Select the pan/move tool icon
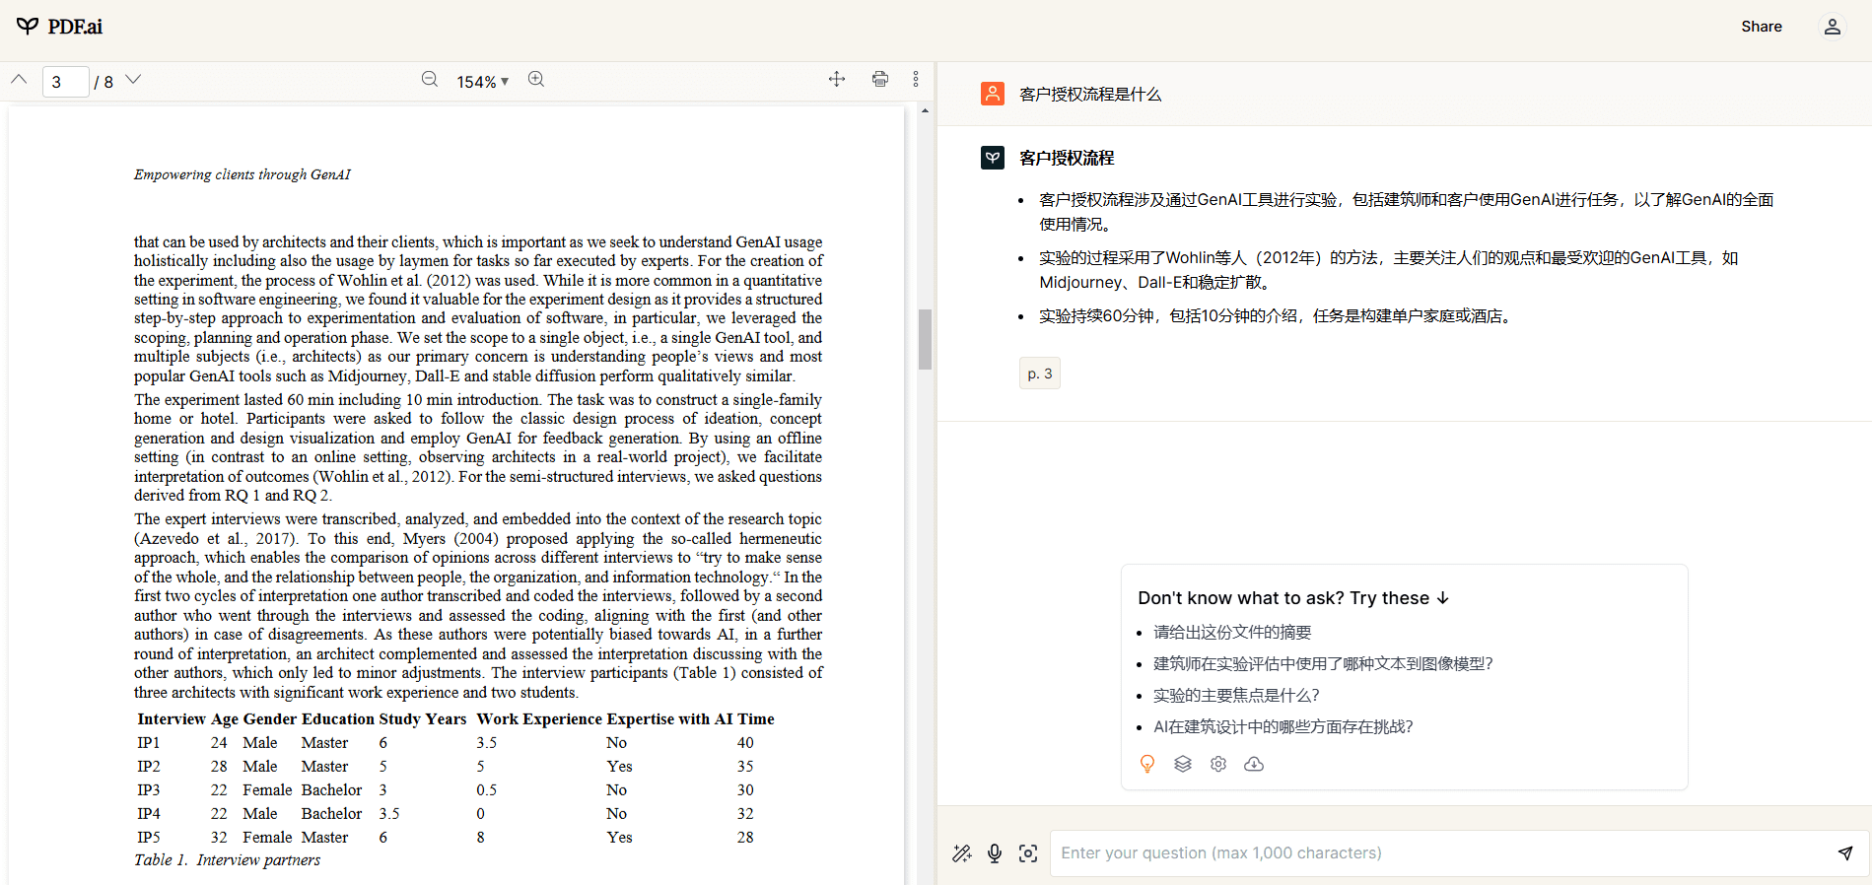This screenshot has height=885, width=1872. [x=837, y=80]
